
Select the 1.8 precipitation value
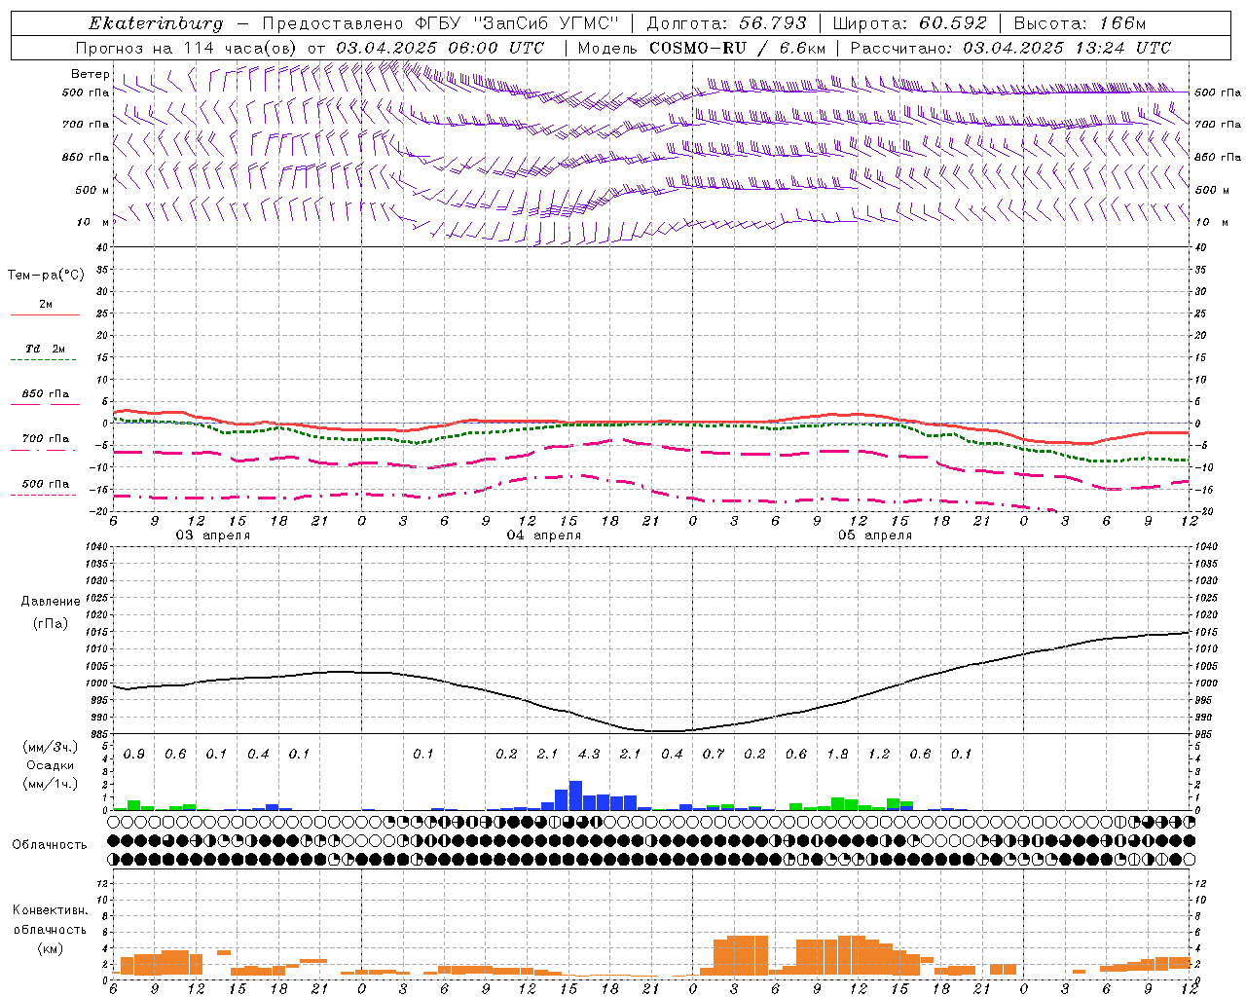coord(837,755)
